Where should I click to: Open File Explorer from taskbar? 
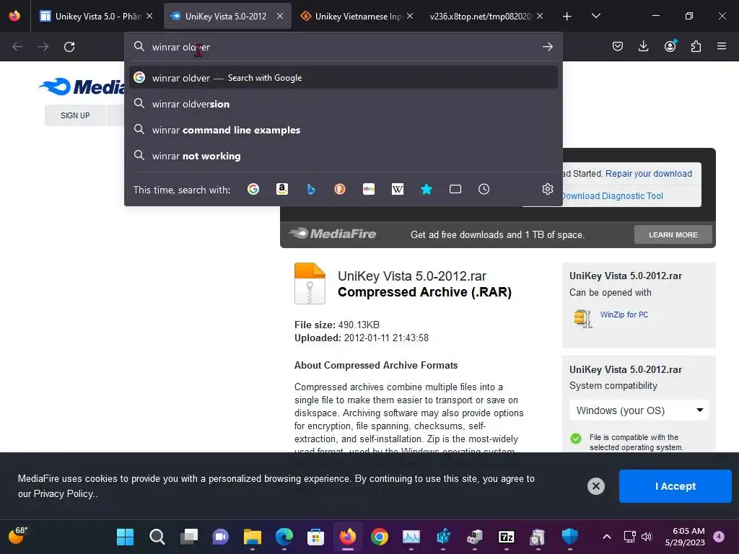252,537
